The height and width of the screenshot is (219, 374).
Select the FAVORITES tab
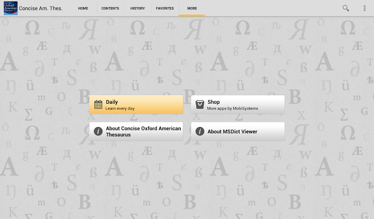[x=165, y=8]
